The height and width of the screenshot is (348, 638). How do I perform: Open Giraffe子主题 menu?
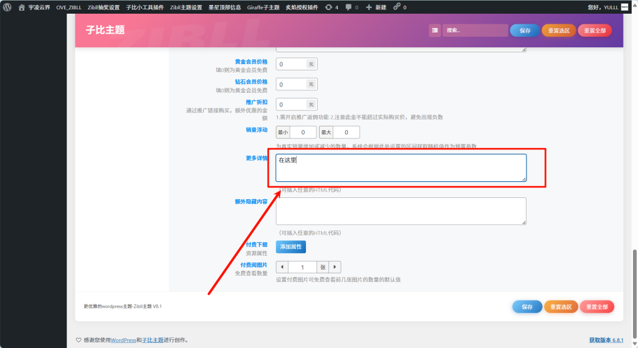tap(264, 7)
